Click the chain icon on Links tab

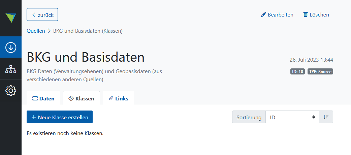click(x=111, y=98)
